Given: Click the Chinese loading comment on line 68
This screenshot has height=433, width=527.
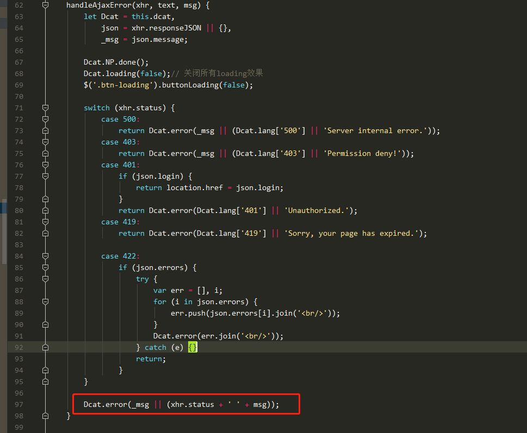Looking at the screenshot, I should point(217,73).
